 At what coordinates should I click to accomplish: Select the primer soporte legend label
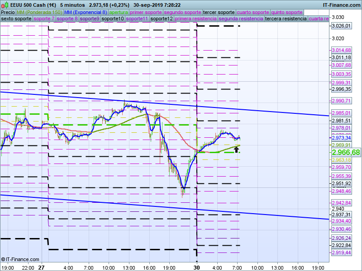pyautogui.click(x=146, y=12)
